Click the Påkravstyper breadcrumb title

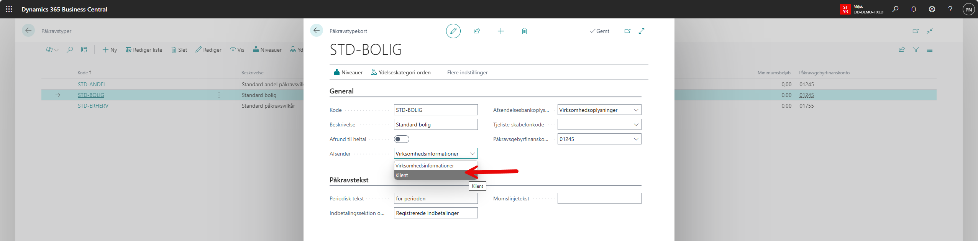56,31
